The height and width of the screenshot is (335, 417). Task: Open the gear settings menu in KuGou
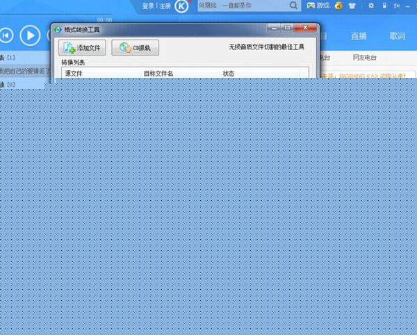(x=371, y=6)
